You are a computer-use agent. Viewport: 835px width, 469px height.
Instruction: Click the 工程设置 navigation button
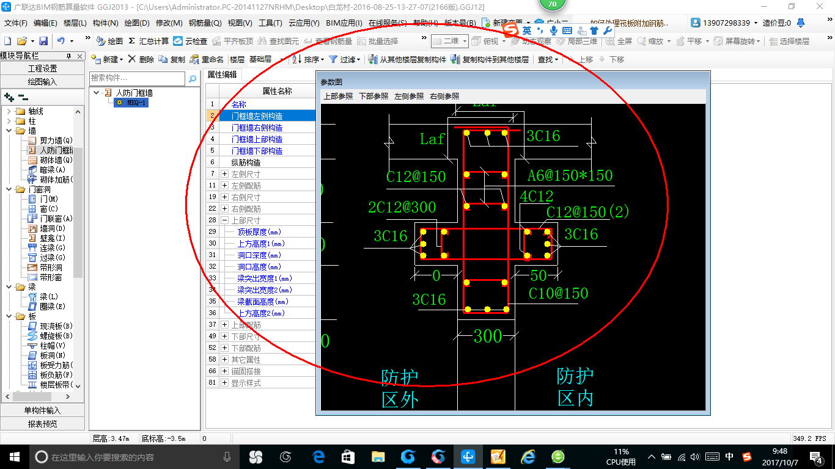[43, 68]
